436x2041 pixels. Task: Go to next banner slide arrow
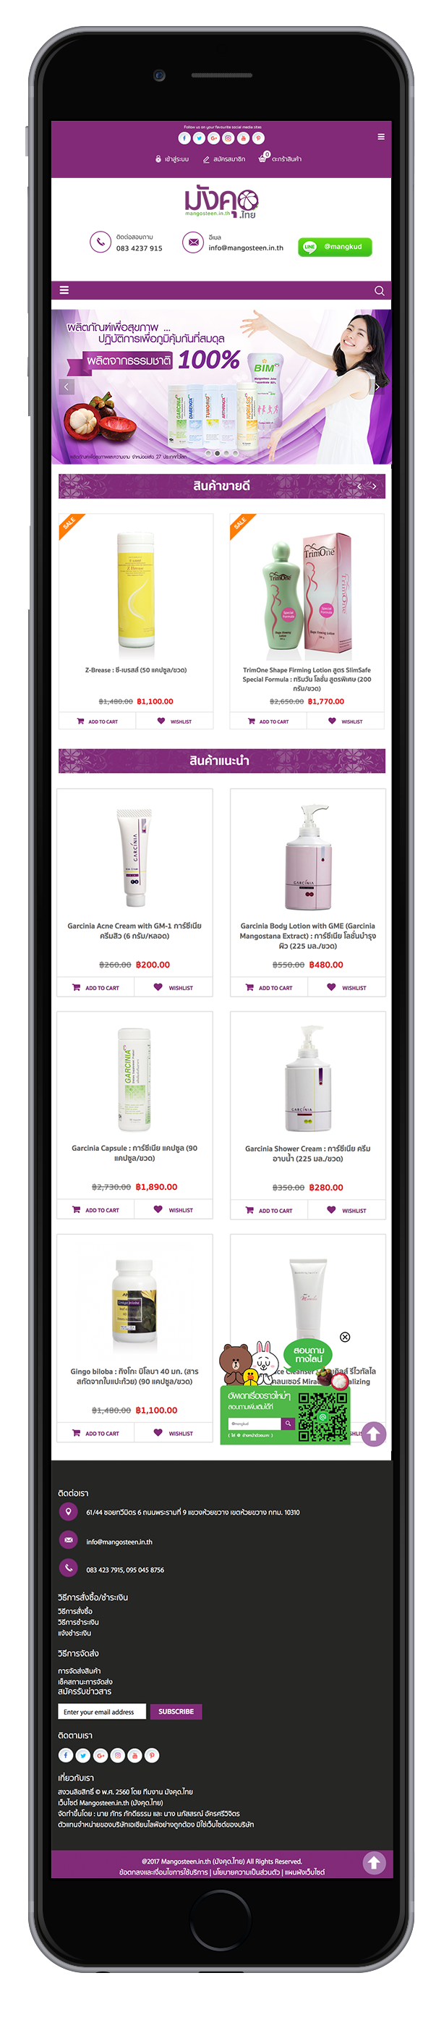click(x=376, y=386)
